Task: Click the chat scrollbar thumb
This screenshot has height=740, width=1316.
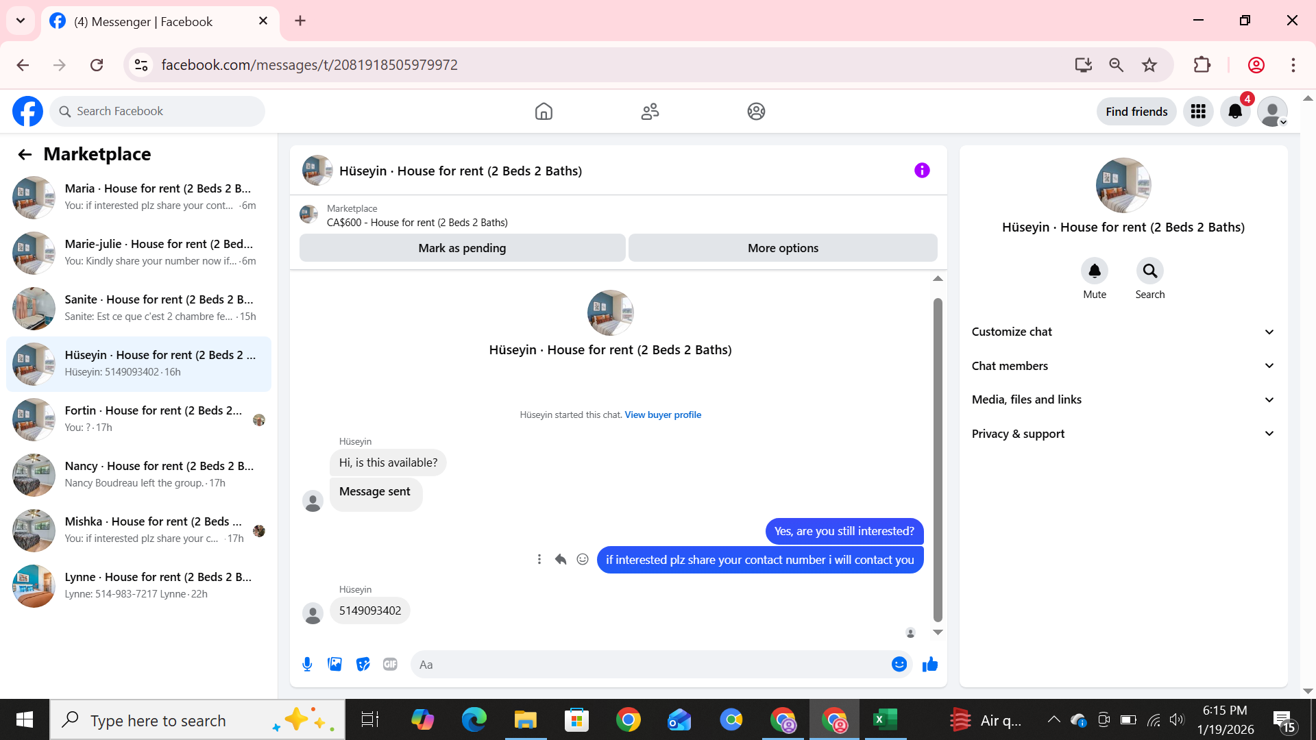Action: [938, 459]
